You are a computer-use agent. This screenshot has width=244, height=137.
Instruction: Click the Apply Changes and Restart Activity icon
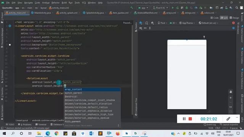coord(177,8)
